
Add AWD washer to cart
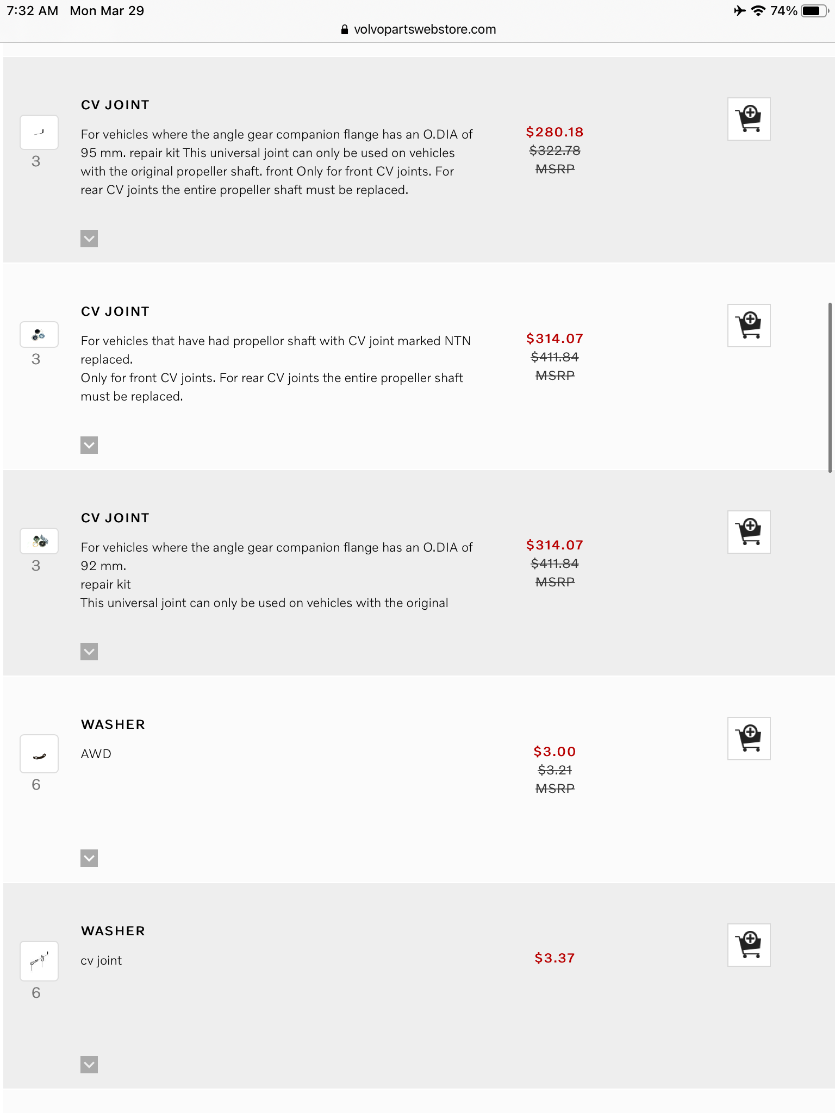pyautogui.click(x=749, y=739)
